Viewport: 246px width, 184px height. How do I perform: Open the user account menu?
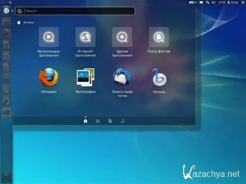pyautogui.click(x=233, y=2)
